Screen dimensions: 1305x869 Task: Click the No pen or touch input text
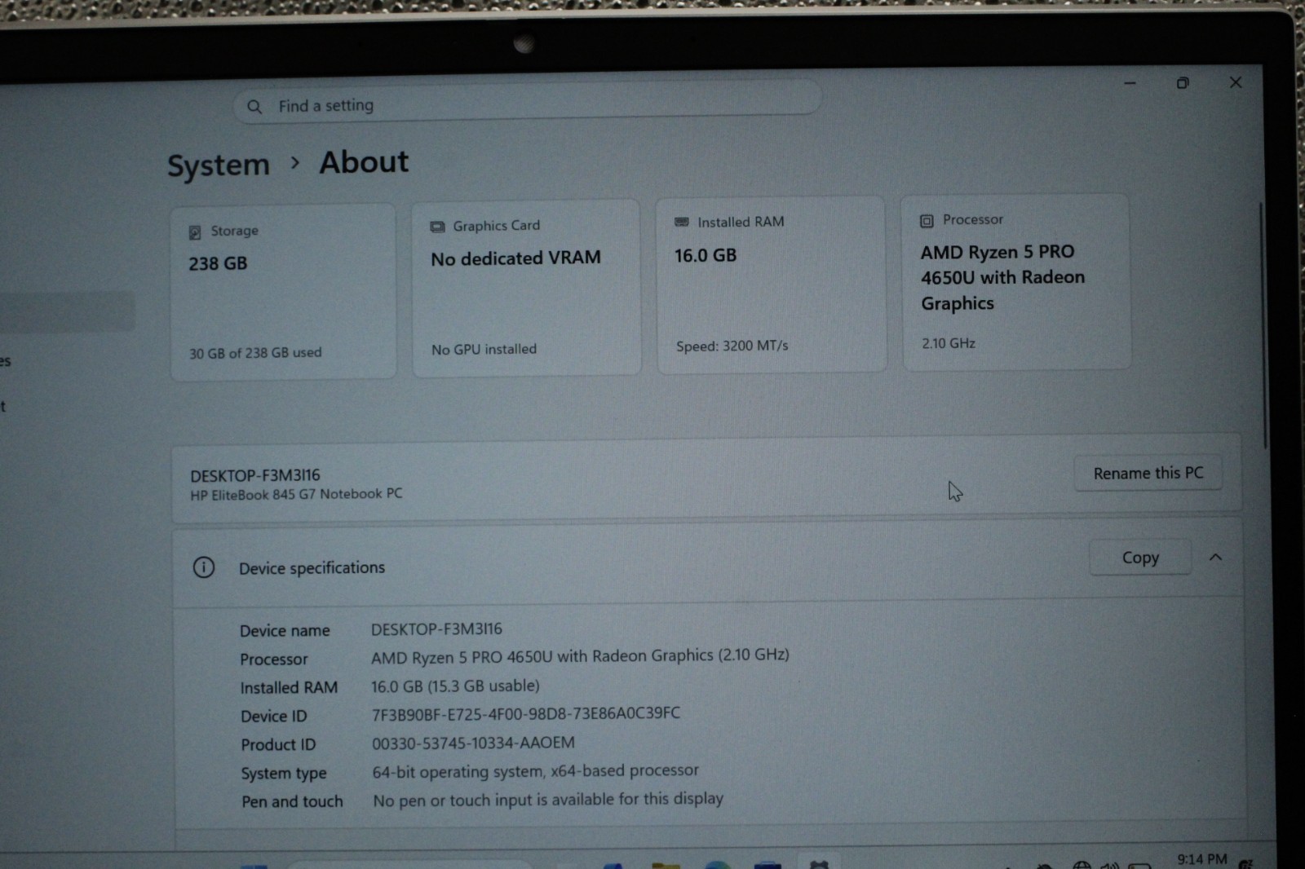point(548,799)
